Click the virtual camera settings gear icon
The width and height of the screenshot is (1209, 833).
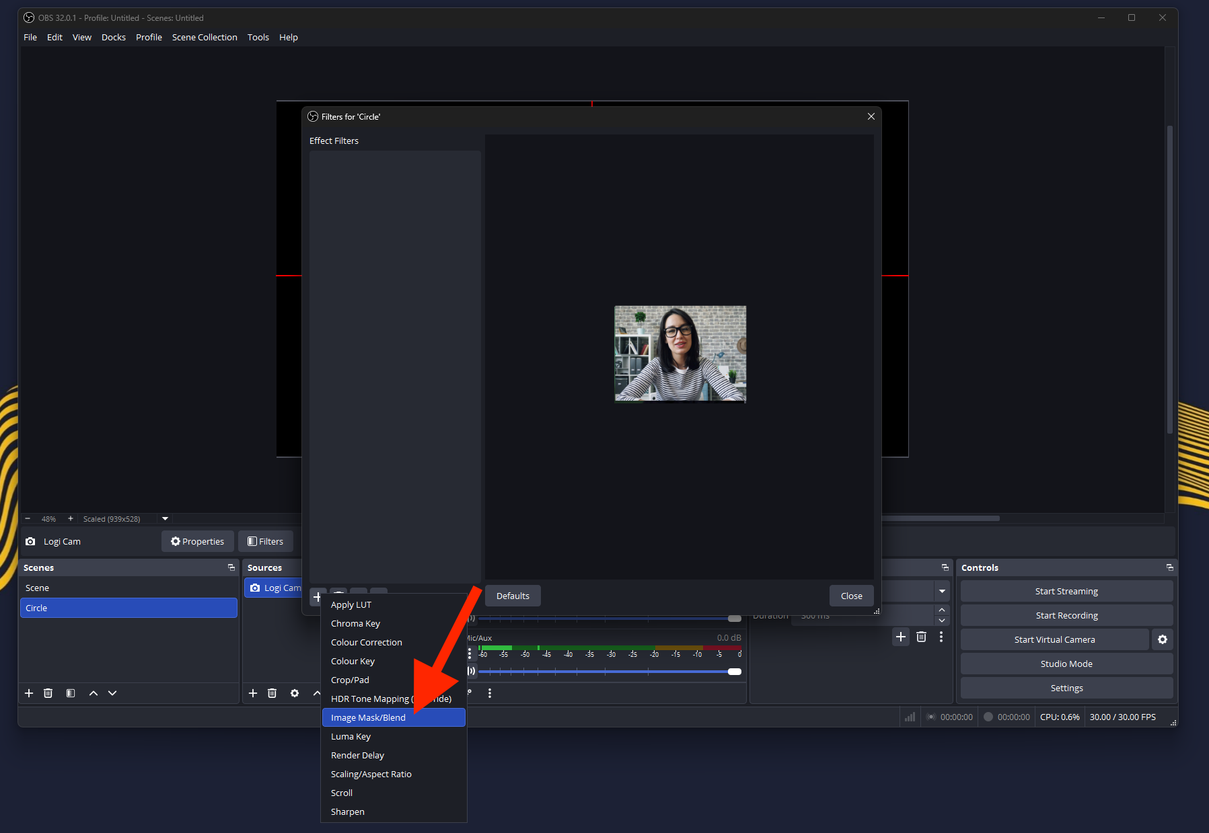coord(1162,639)
